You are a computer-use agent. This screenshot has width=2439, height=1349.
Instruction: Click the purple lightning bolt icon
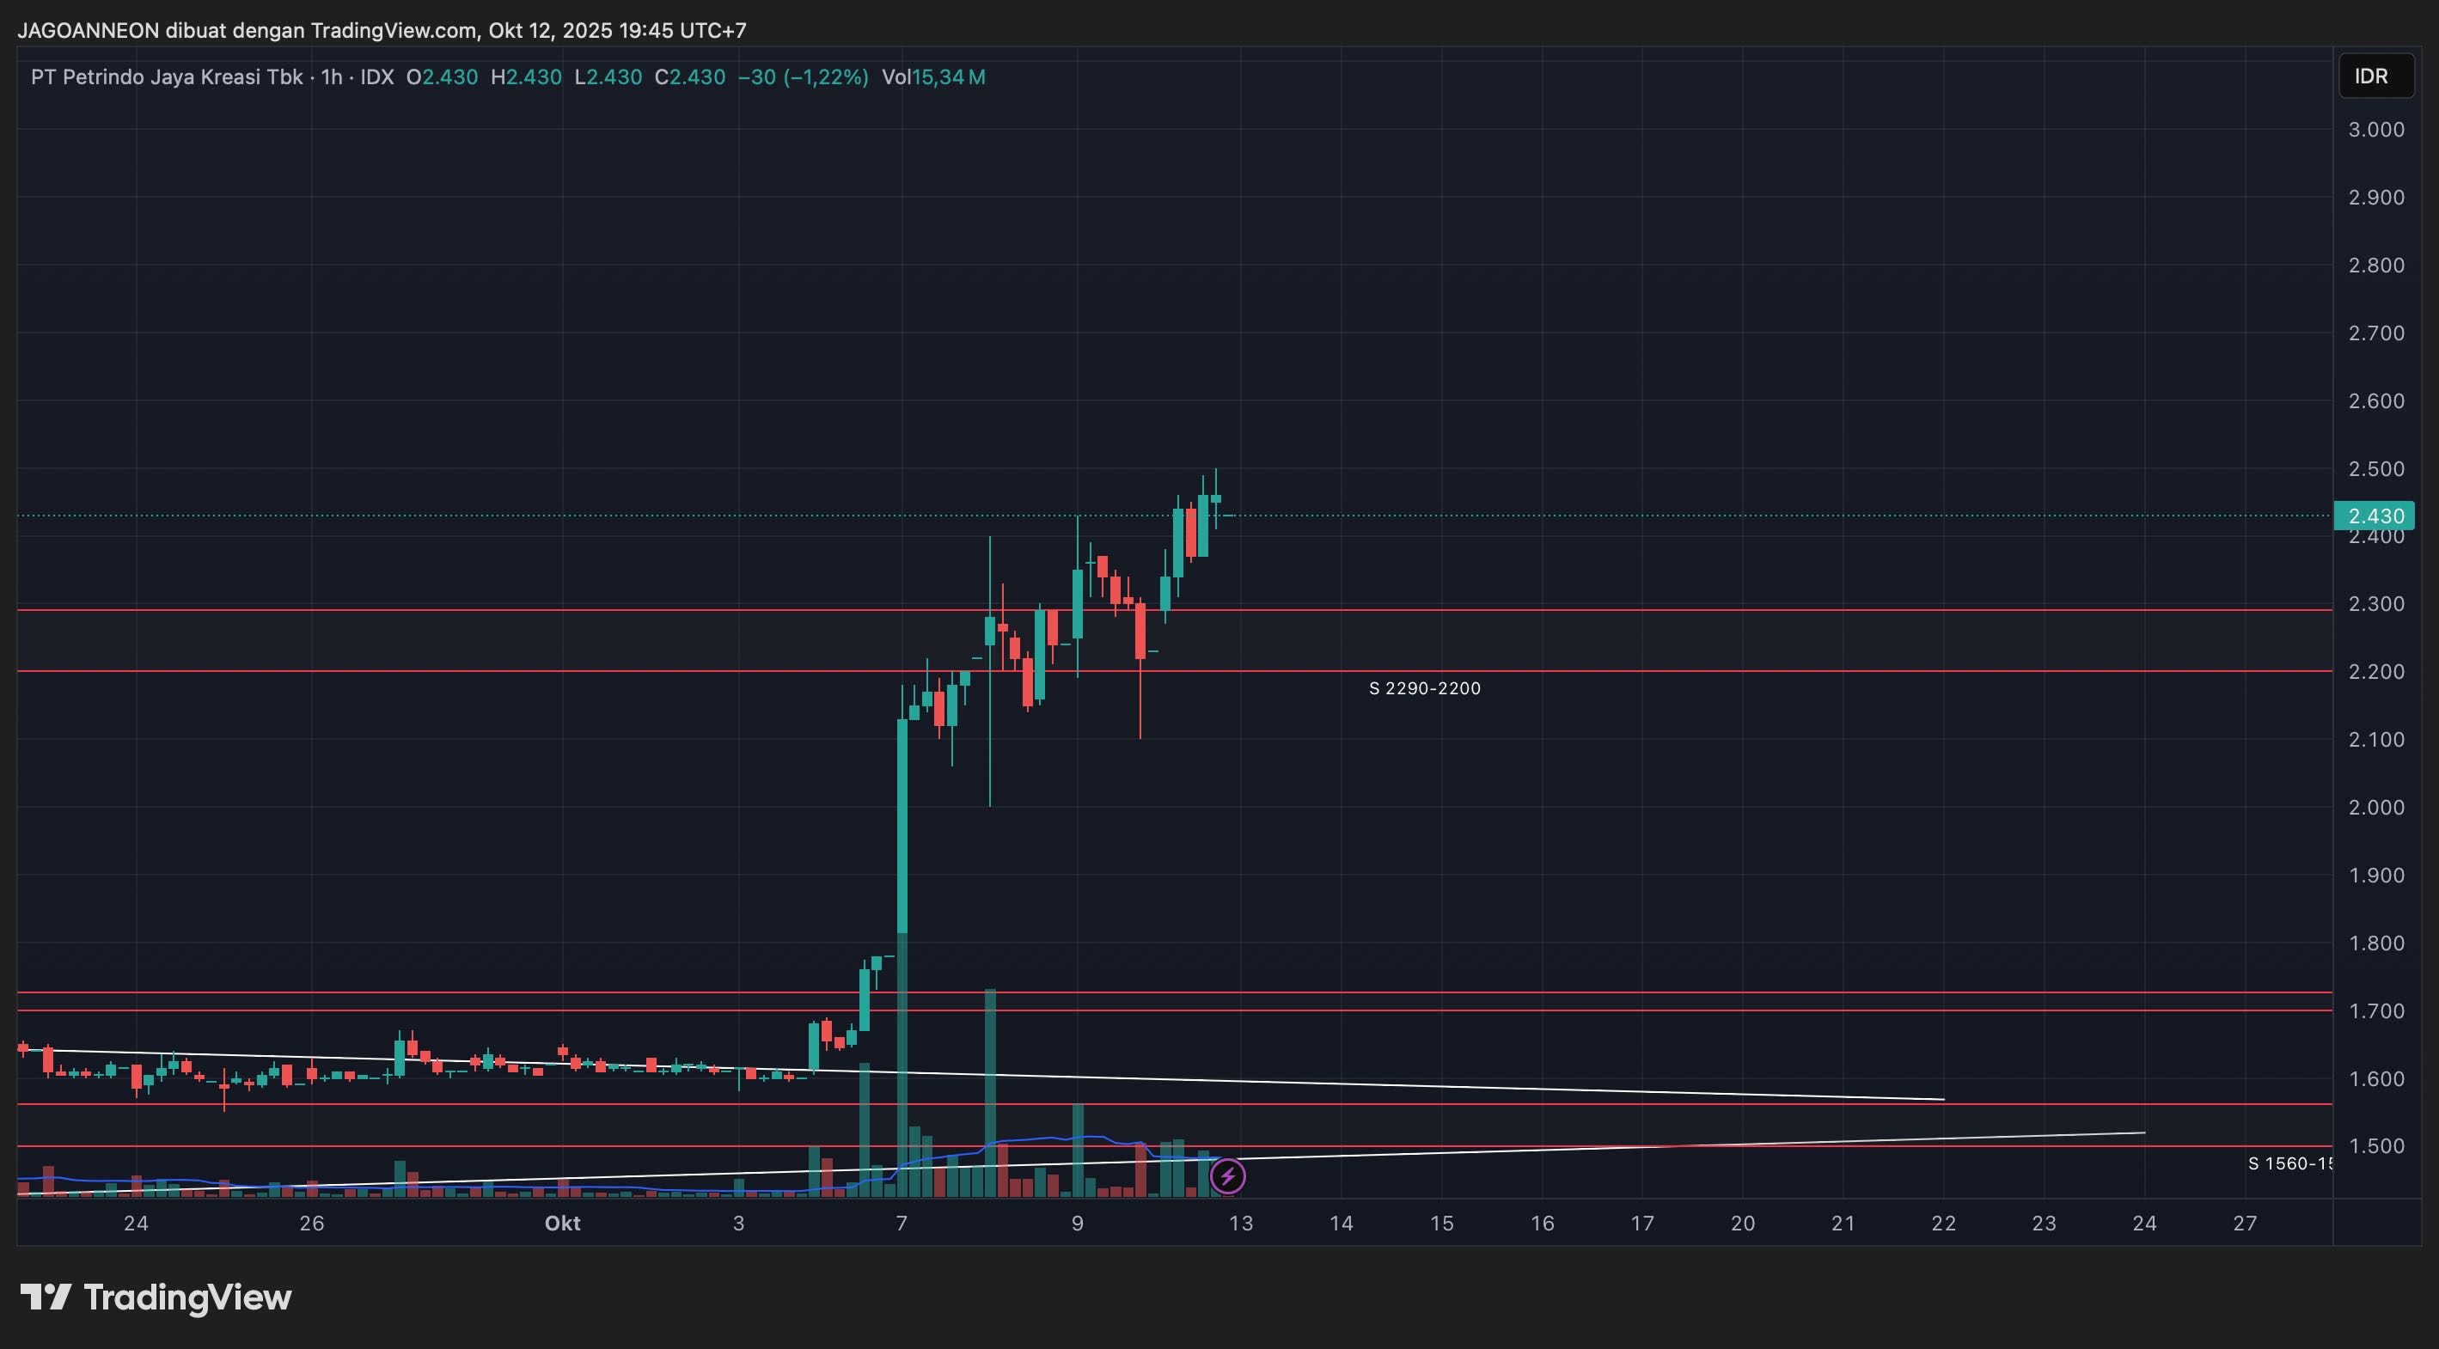pos(1227,1176)
